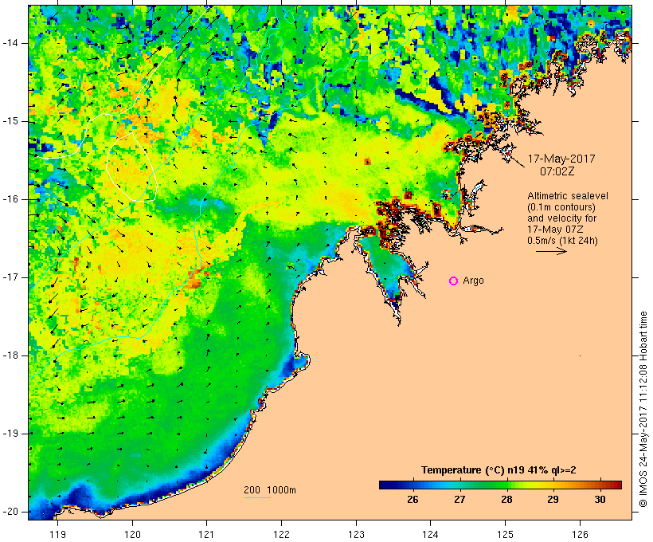The width and height of the screenshot is (653, 542).
Task: Click the velocity reference arrow in the legend
Action: [x=551, y=251]
